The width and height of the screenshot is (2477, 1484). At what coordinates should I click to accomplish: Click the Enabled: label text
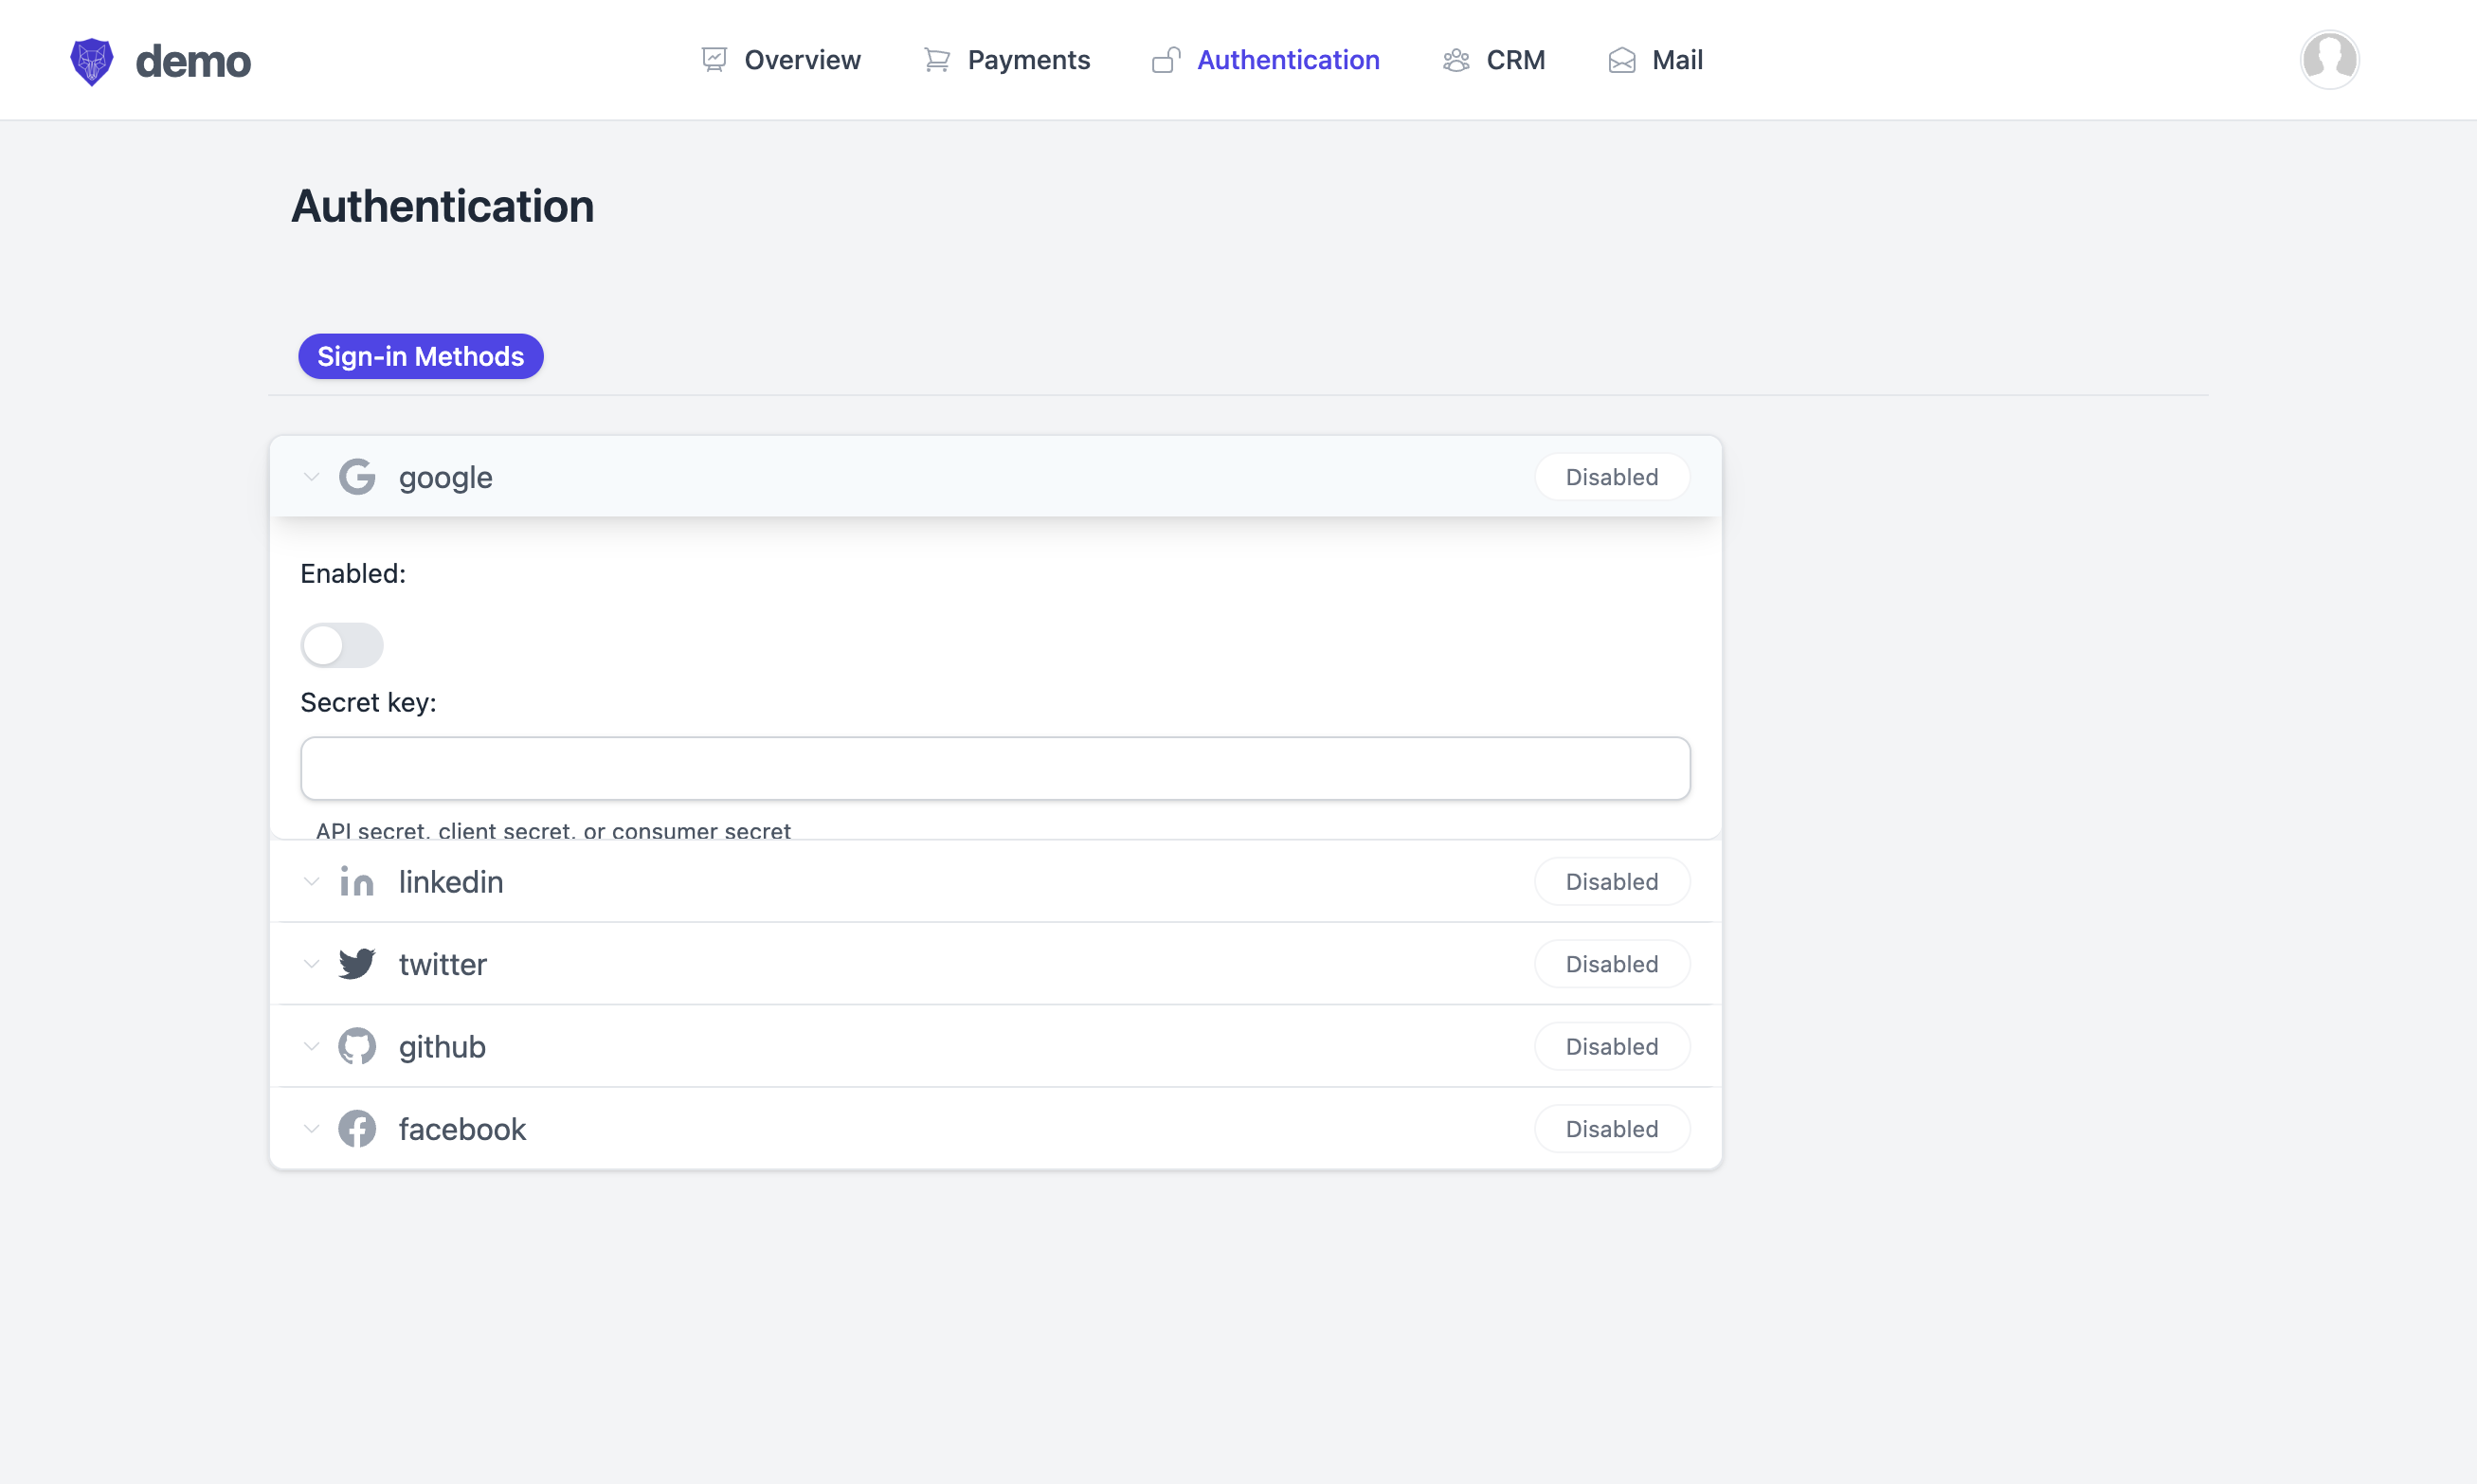click(x=353, y=573)
